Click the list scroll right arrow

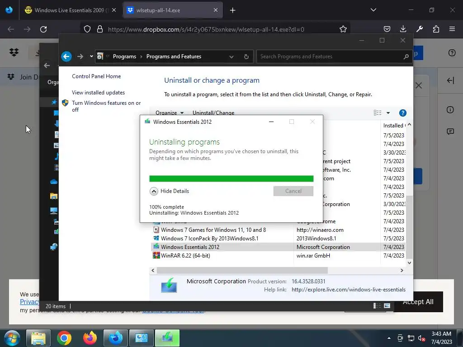[x=402, y=270]
